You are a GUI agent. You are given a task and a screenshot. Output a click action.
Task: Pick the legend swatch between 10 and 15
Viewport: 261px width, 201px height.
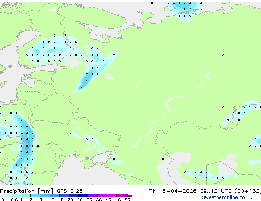[x=54, y=196]
